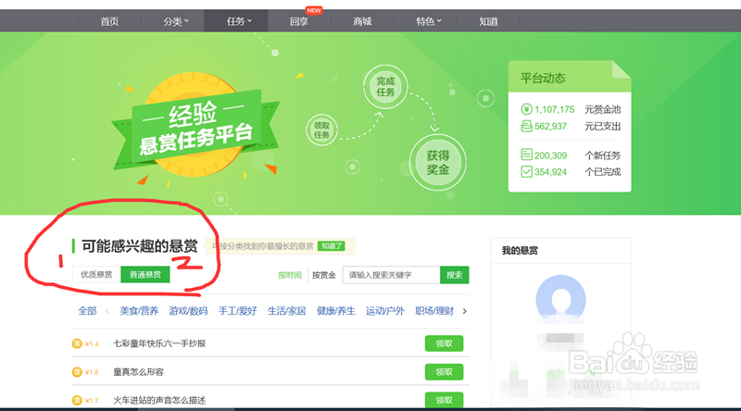741x411 pixels.
Task: Select the 生活/家居 category
Action: click(286, 311)
